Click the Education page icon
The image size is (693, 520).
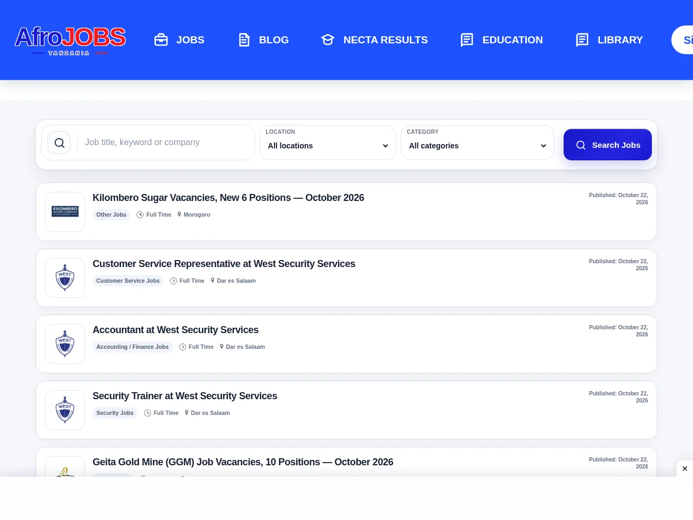(467, 40)
